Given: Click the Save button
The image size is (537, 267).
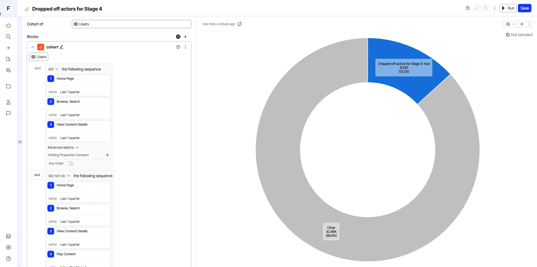Looking at the screenshot, I should (525, 8).
